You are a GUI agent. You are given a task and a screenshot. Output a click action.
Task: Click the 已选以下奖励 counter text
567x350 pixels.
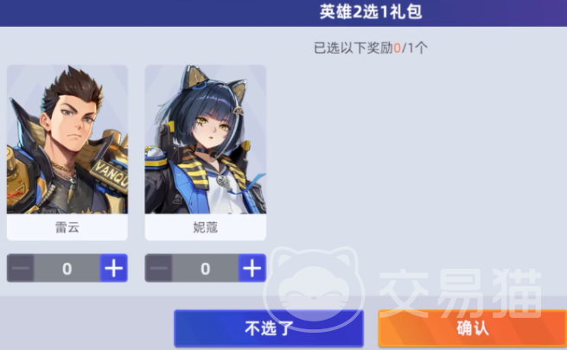tap(371, 48)
